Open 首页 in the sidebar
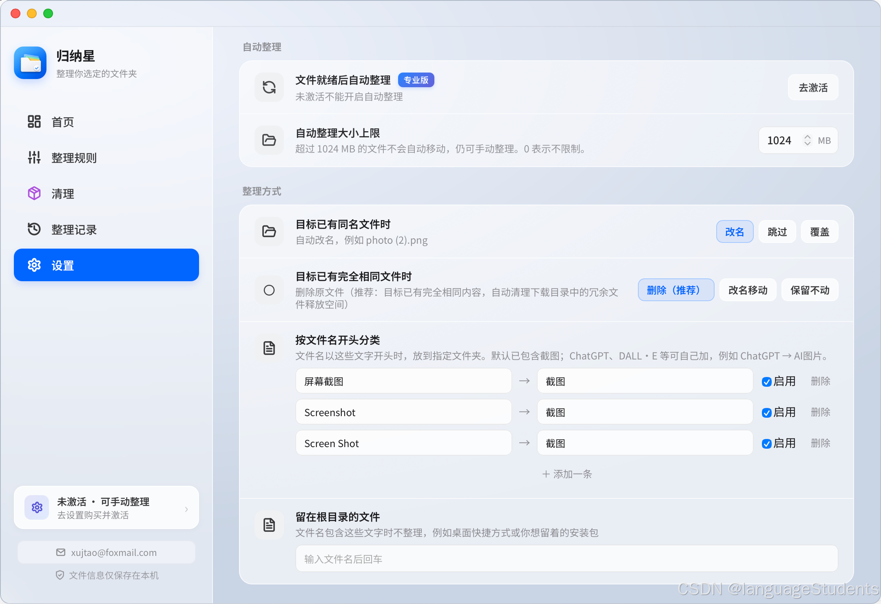Screen dimensions: 881x604 coord(106,121)
